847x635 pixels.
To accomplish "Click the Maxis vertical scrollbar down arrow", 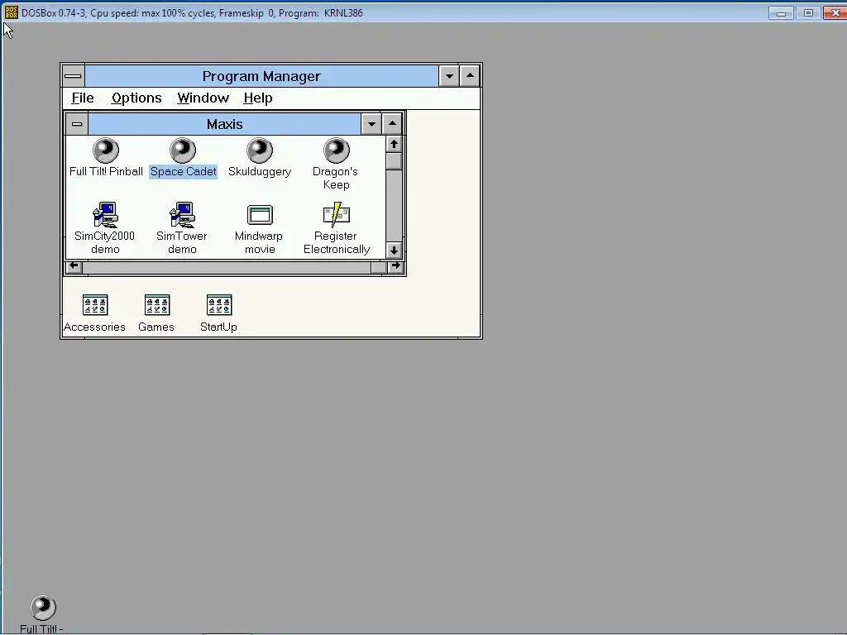I will (394, 251).
